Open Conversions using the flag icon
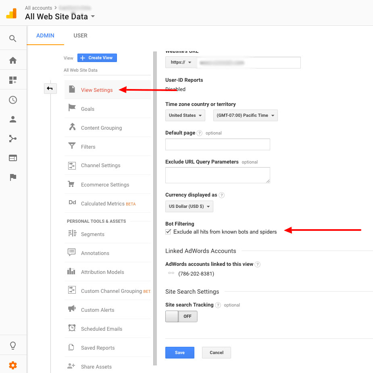Screen dimensions: 373x373 tap(13, 177)
